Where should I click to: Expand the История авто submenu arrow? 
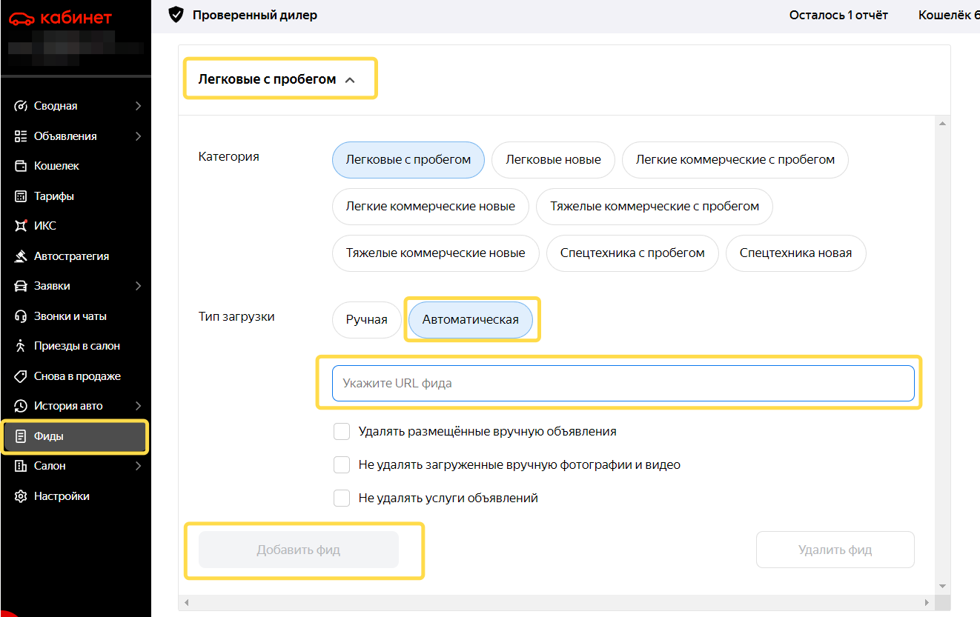coord(138,406)
